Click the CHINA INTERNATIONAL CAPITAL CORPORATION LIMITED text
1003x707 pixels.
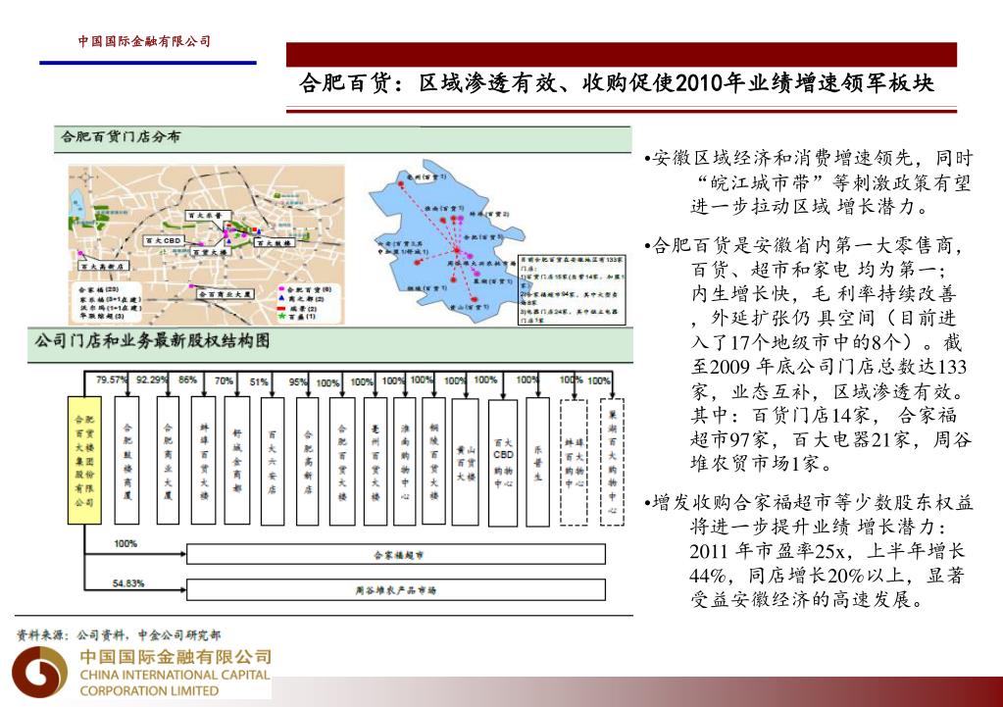(x=175, y=682)
